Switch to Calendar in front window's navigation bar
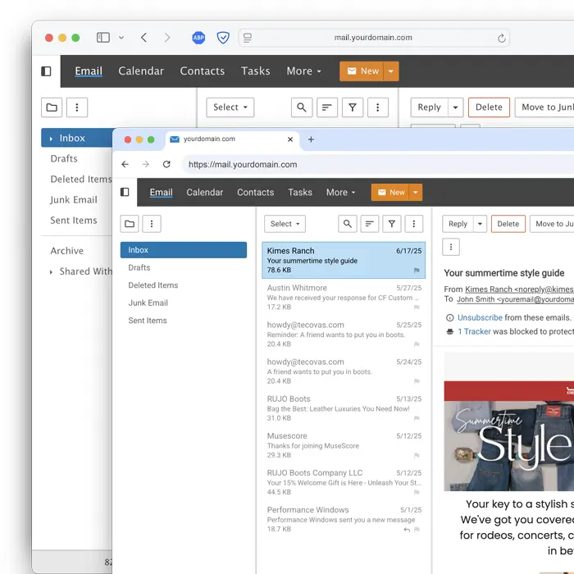 (205, 193)
